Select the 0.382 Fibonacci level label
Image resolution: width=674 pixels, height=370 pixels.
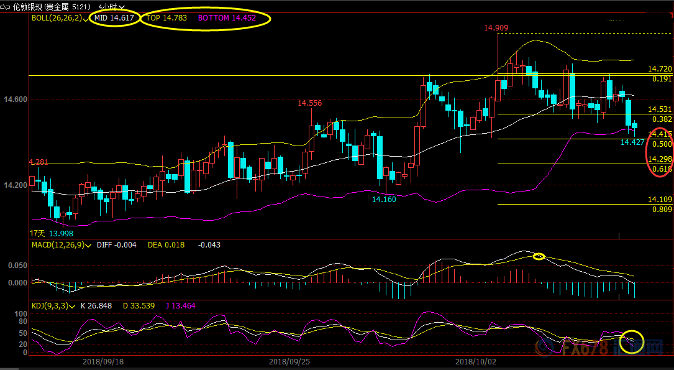[662, 119]
